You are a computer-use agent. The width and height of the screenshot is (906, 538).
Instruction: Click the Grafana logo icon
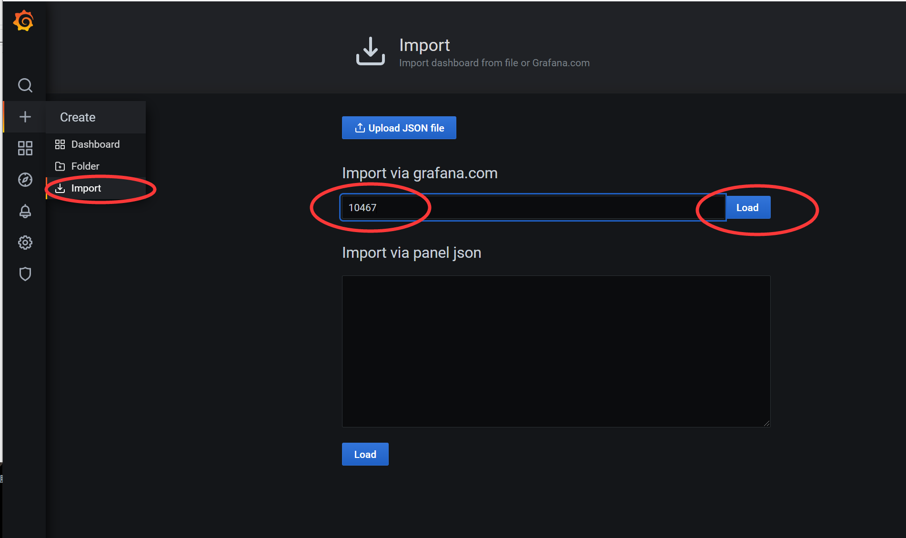coord(24,21)
